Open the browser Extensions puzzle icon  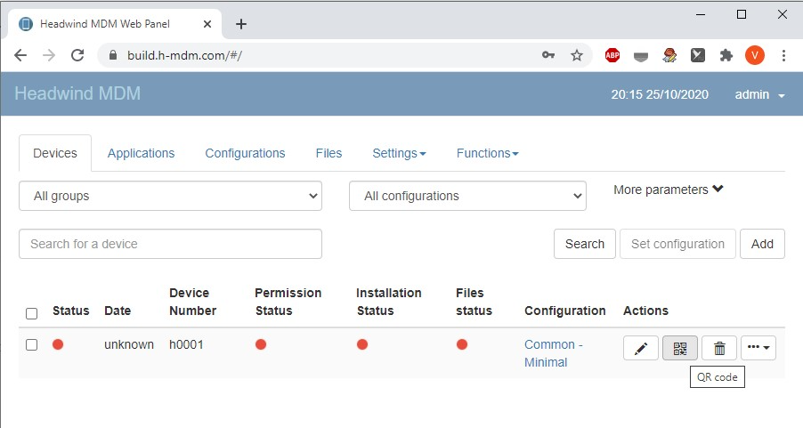coord(726,55)
